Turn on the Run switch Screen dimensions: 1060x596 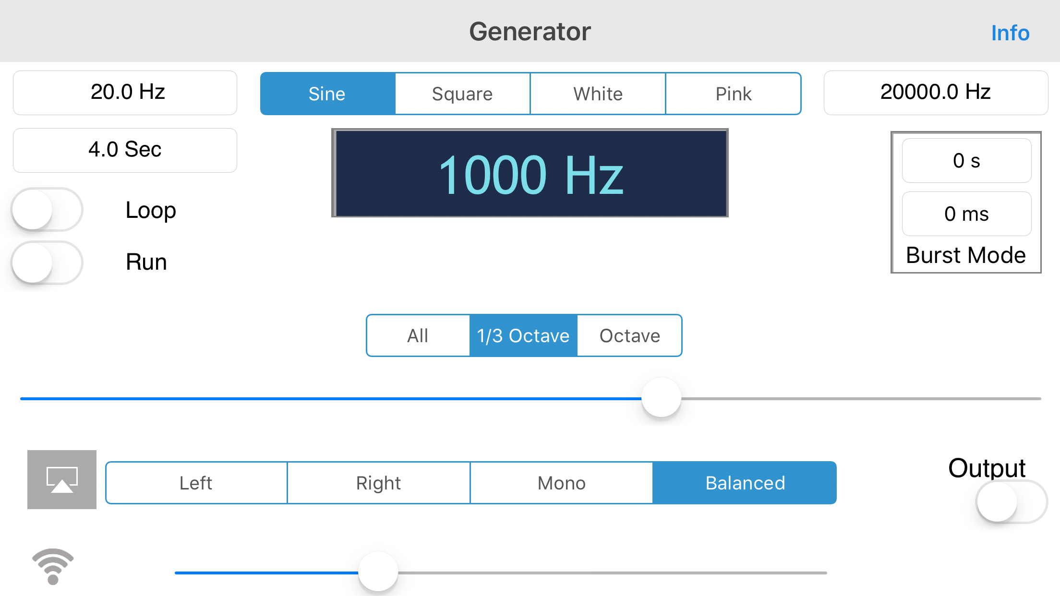click(x=47, y=262)
